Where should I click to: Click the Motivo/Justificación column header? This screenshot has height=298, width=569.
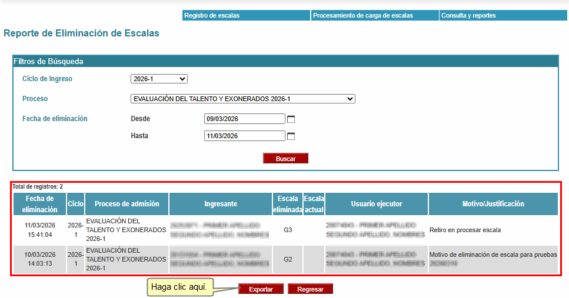493,204
